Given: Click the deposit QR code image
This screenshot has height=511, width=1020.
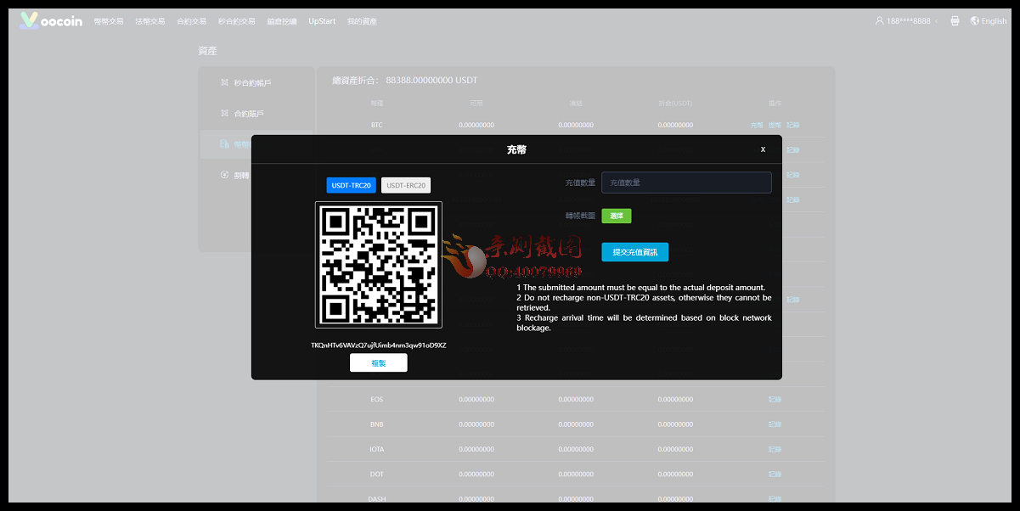Looking at the screenshot, I should [x=379, y=264].
